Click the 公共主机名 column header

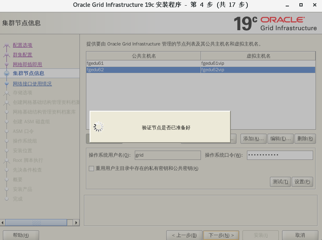144,56
